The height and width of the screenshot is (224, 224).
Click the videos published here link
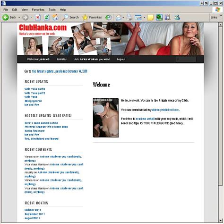[x=165, y=110]
